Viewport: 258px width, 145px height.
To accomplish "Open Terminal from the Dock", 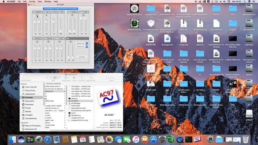I will 189,139.
